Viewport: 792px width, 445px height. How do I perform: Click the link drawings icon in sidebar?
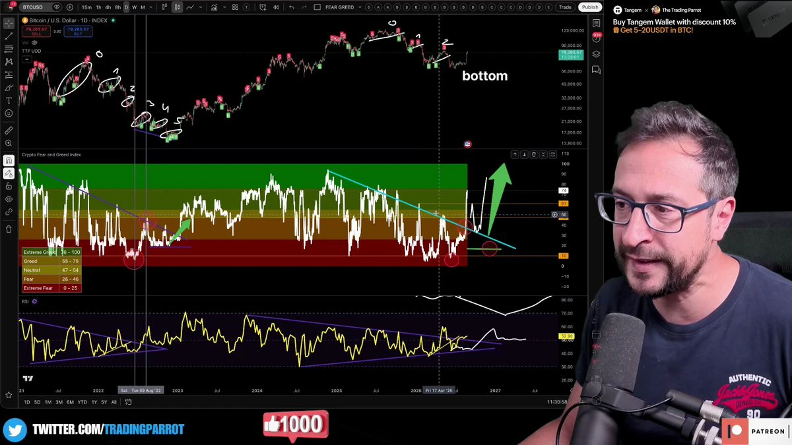click(x=9, y=212)
